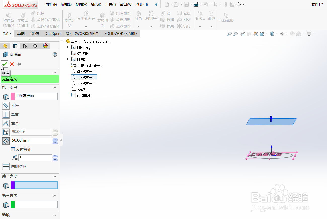This screenshot has height=219, width=327.
Task: Switch to the SOLIDWORKS MBD tab
Action: [x=120, y=33]
